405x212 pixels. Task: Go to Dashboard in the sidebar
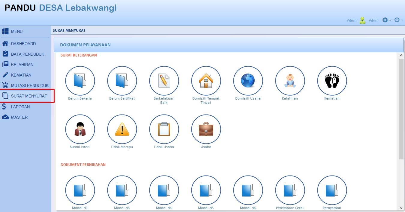(23, 44)
